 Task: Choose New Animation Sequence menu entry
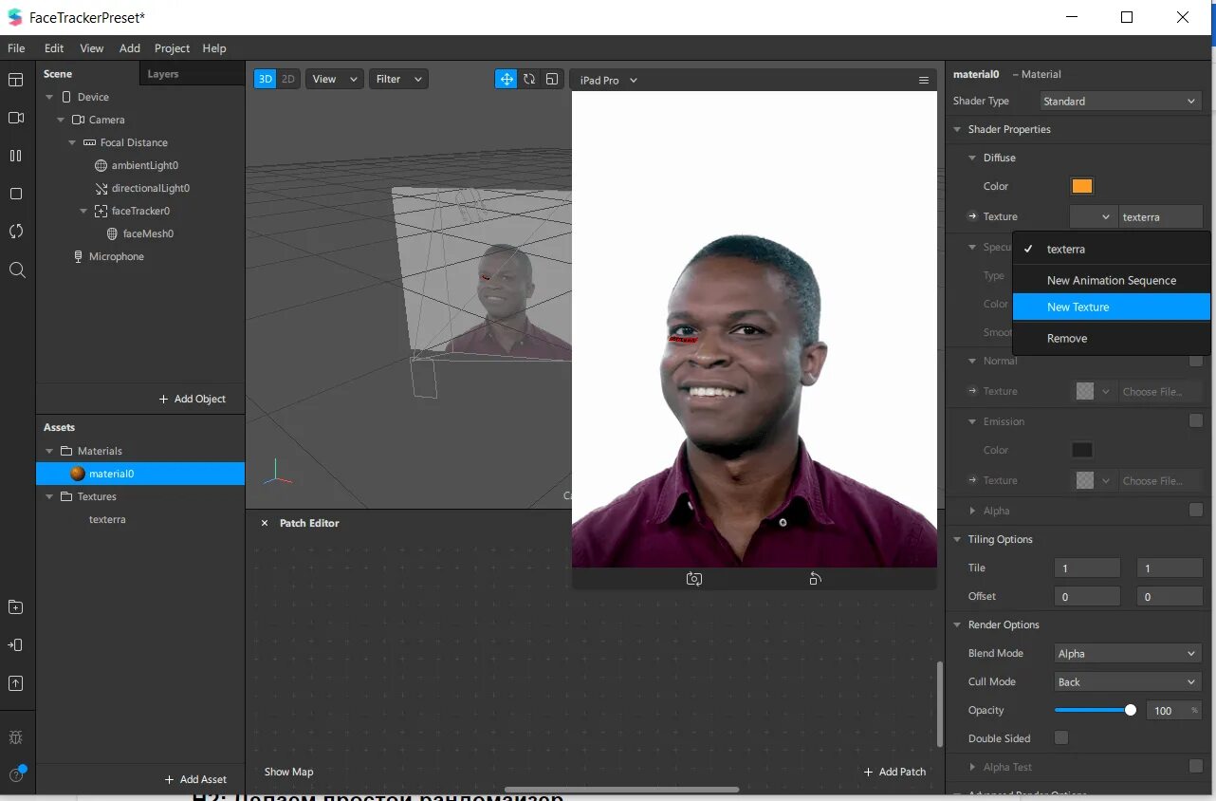coord(1112,280)
